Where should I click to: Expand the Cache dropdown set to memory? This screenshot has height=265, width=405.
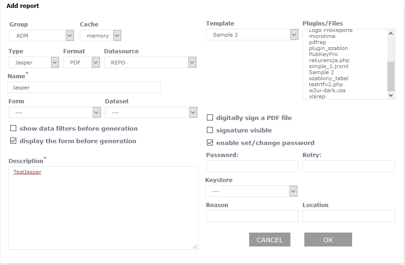coord(100,36)
